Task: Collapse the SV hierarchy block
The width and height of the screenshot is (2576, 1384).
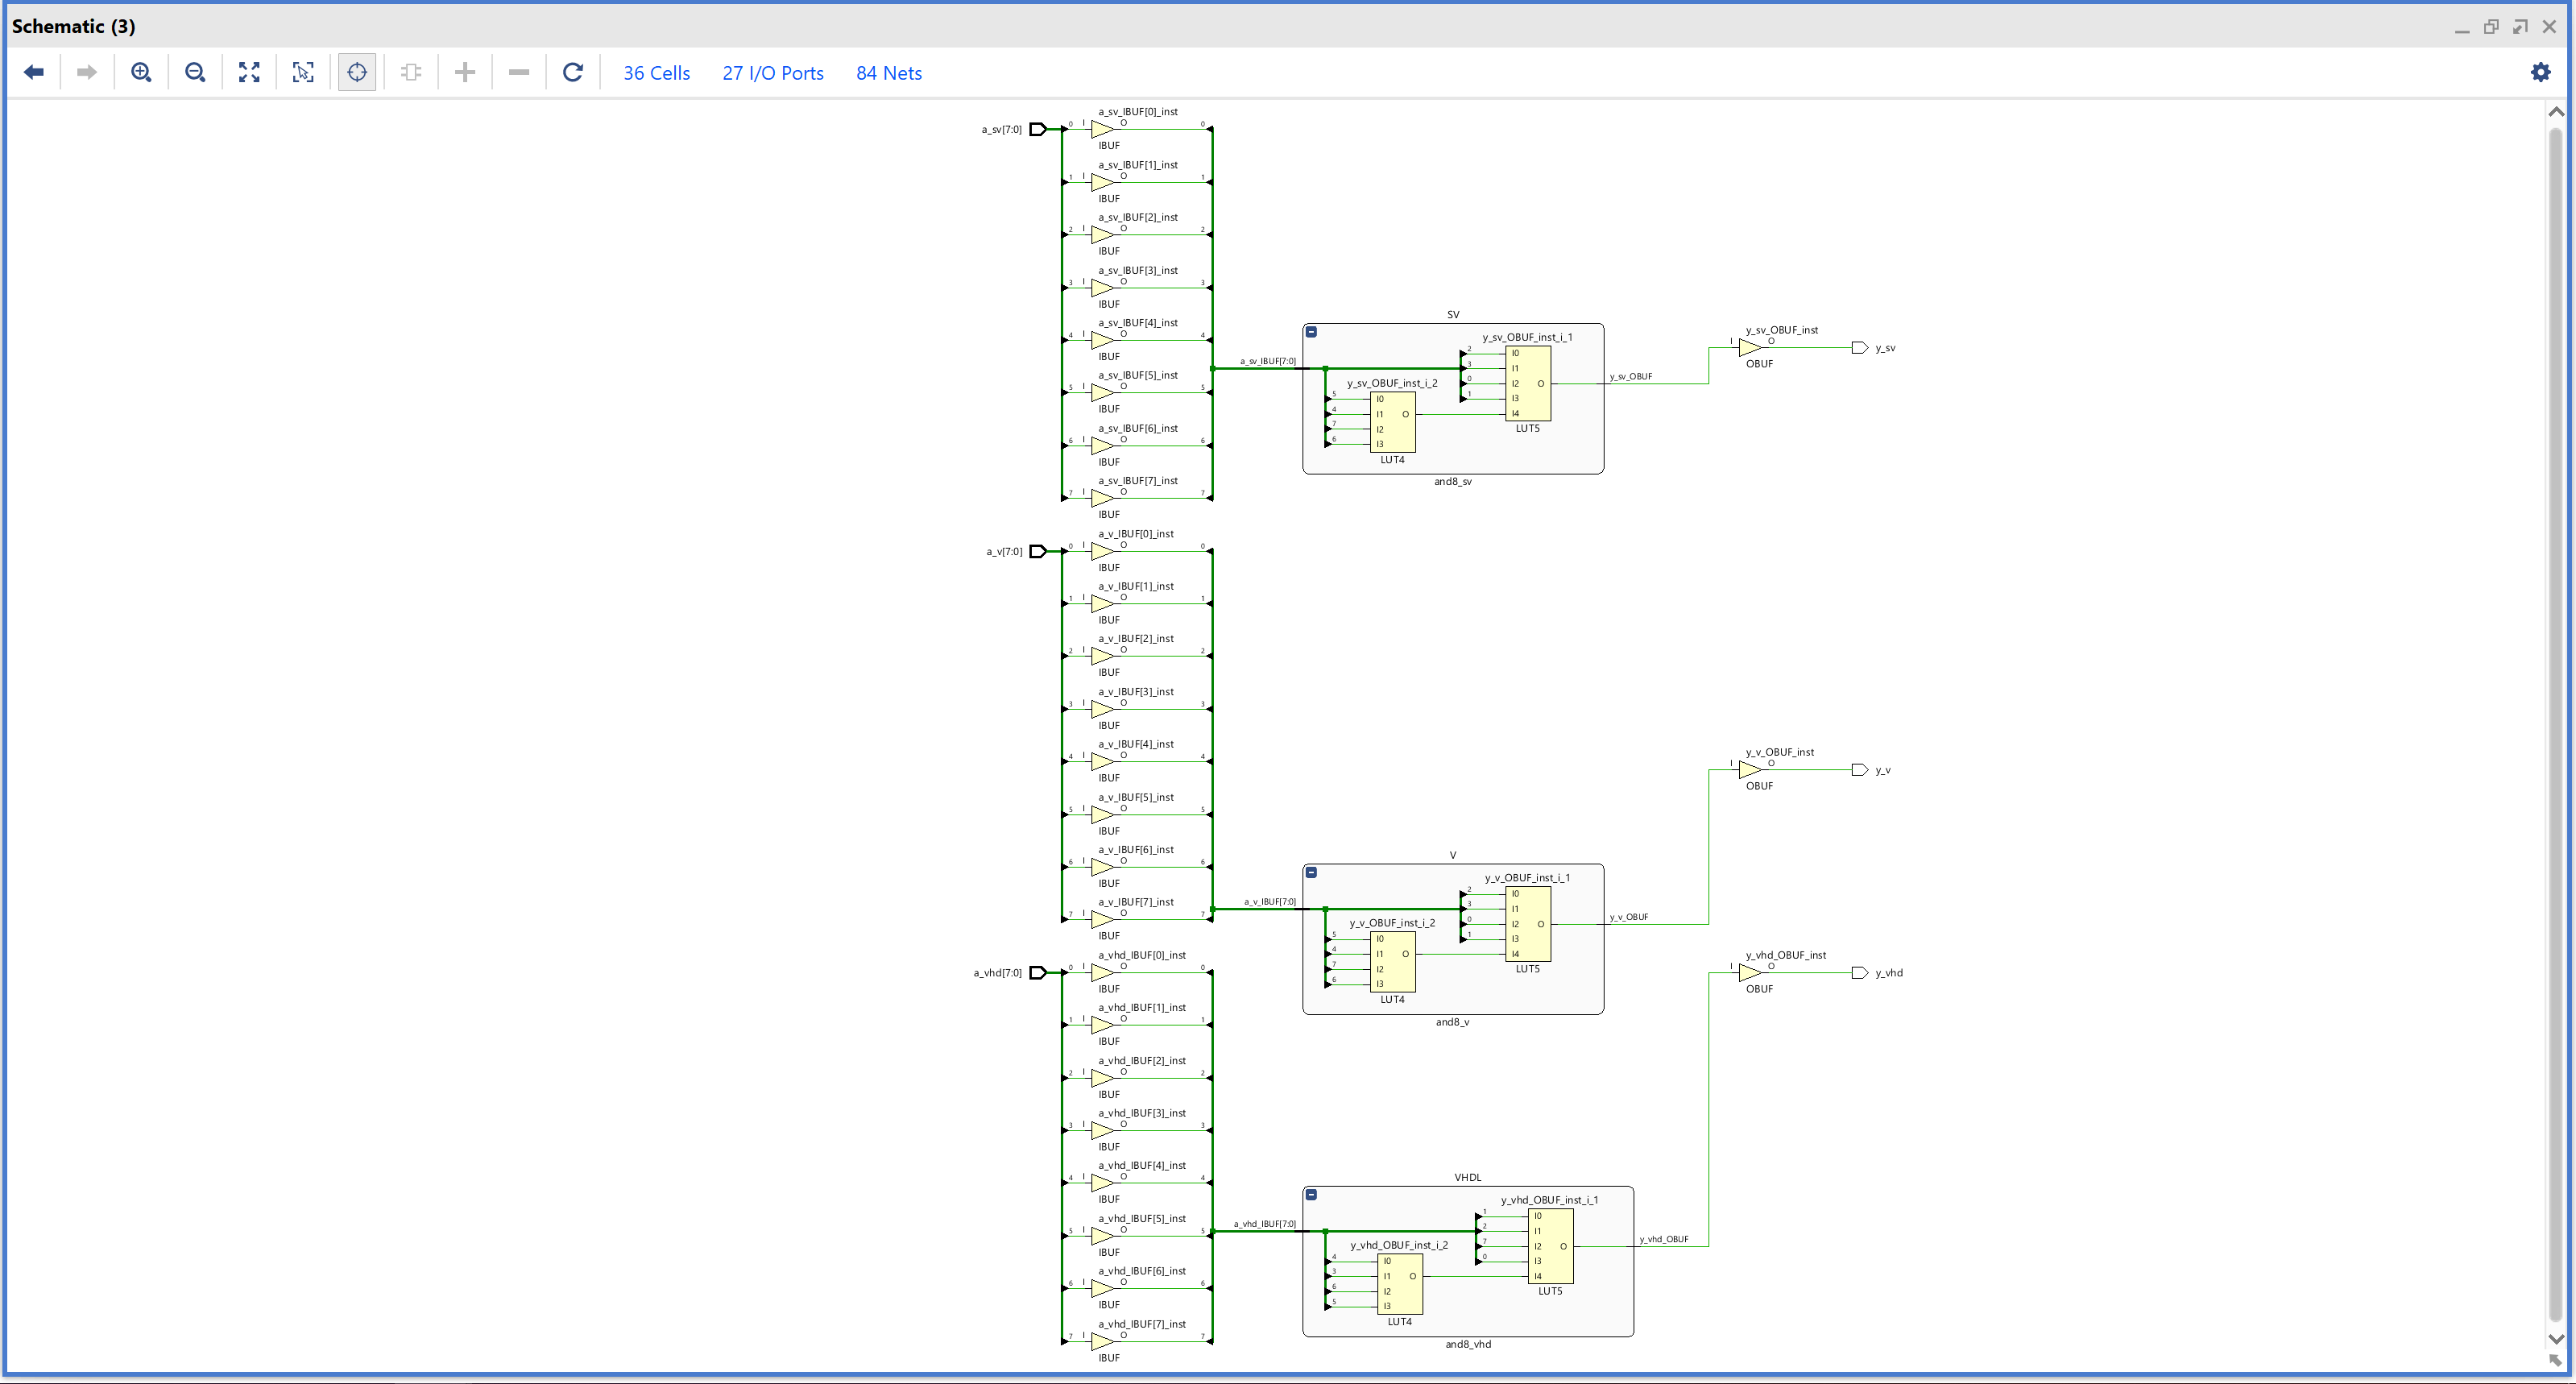Action: [x=1311, y=332]
